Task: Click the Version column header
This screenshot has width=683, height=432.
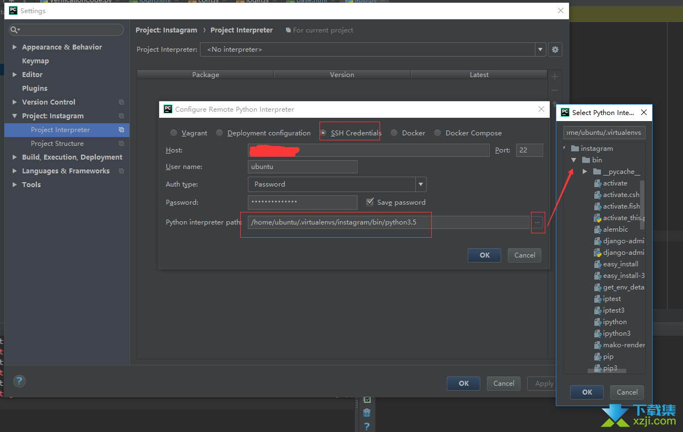Action: click(x=342, y=74)
